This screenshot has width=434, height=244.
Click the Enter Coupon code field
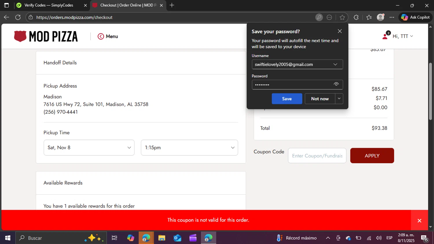[x=317, y=156]
